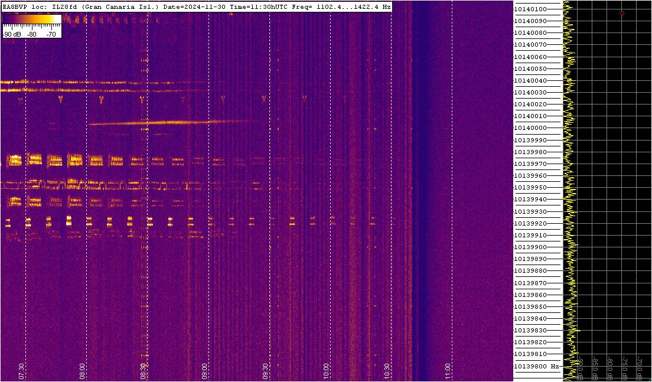
Task: Click the 10139810 frequency label
Action: tap(530, 354)
